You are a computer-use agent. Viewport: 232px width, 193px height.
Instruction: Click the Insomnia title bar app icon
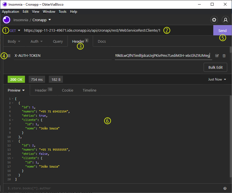(5, 5)
